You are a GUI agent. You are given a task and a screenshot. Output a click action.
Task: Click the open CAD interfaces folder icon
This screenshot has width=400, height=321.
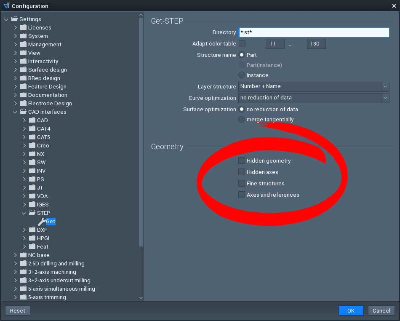[23, 112]
